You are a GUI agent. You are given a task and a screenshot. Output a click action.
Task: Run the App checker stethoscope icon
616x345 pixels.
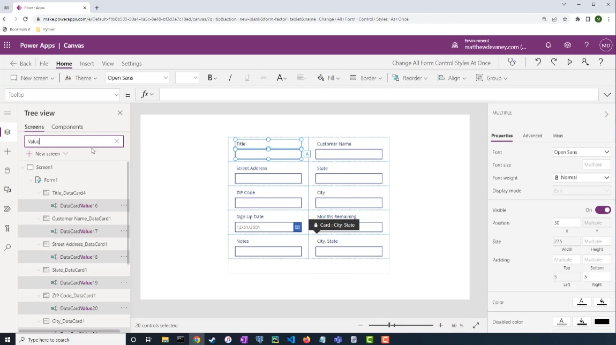click(x=512, y=63)
